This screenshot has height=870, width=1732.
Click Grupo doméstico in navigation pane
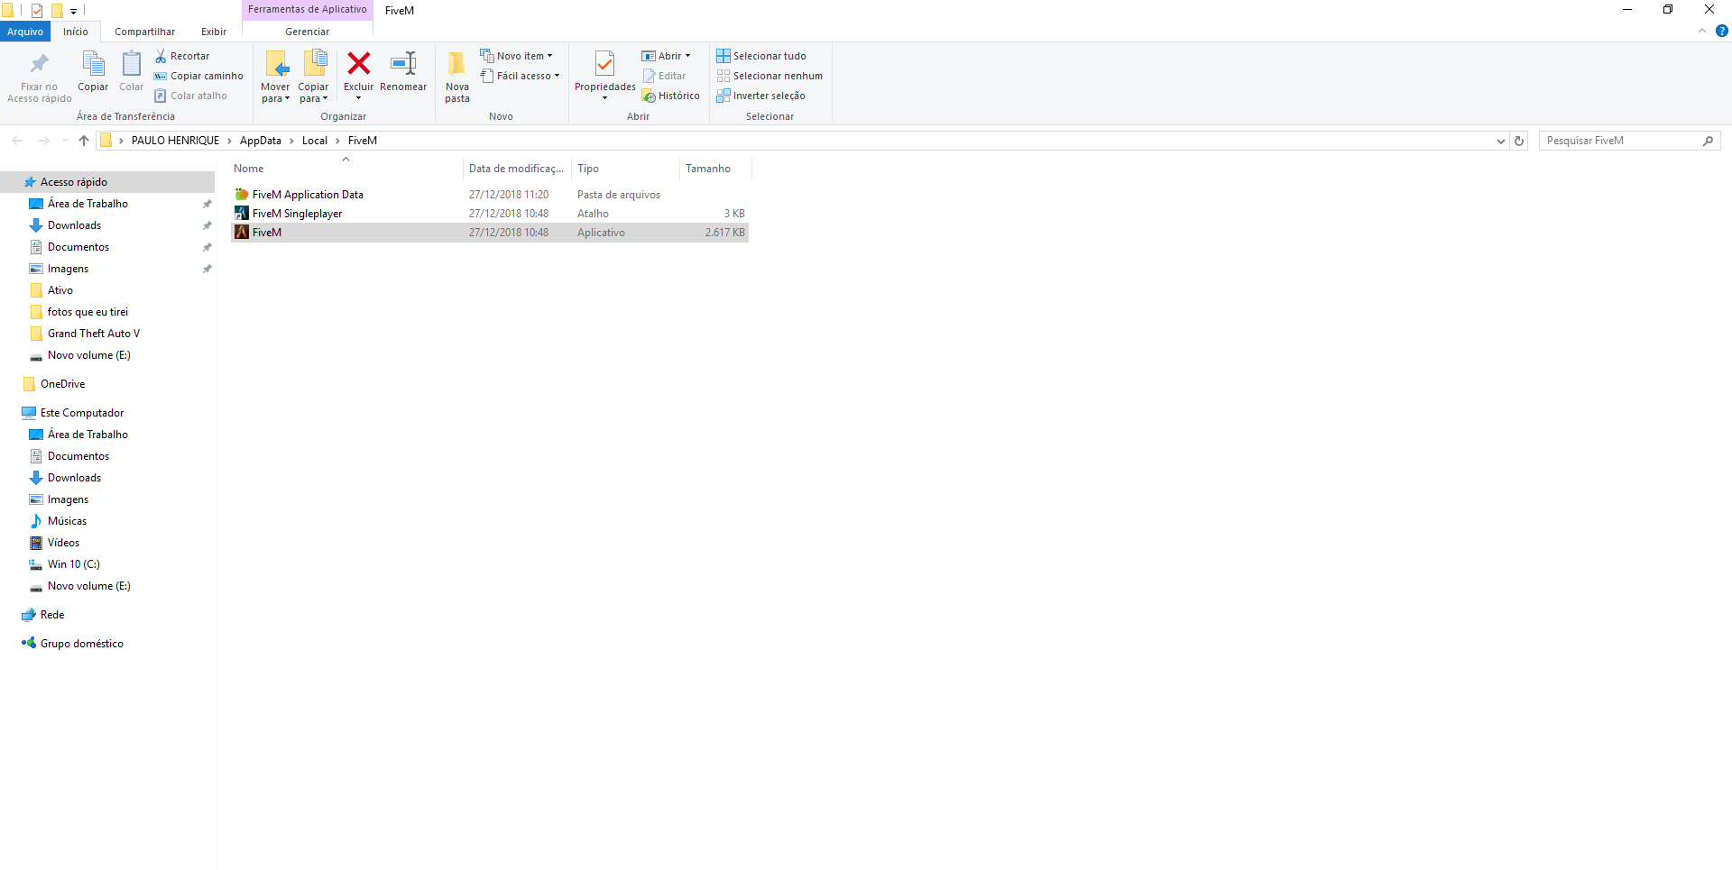tap(82, 644)
